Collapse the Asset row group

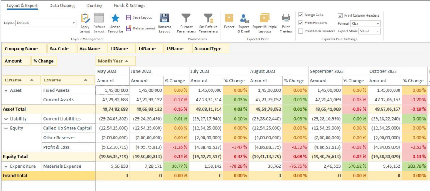coord(6,90)
